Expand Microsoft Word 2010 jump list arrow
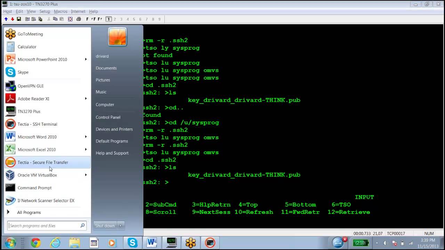 (86, 137)
